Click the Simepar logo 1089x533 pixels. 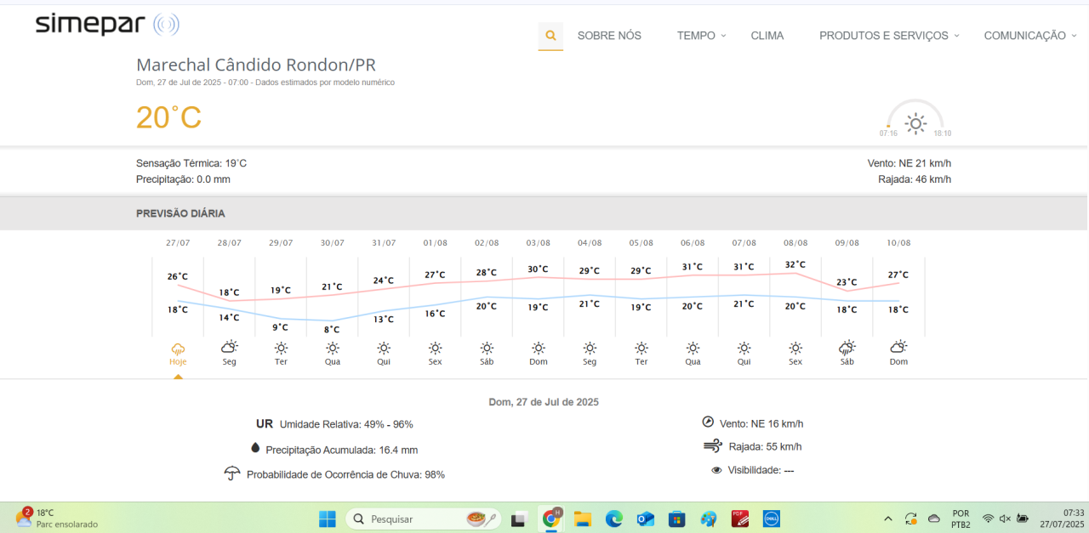[107, 25]
